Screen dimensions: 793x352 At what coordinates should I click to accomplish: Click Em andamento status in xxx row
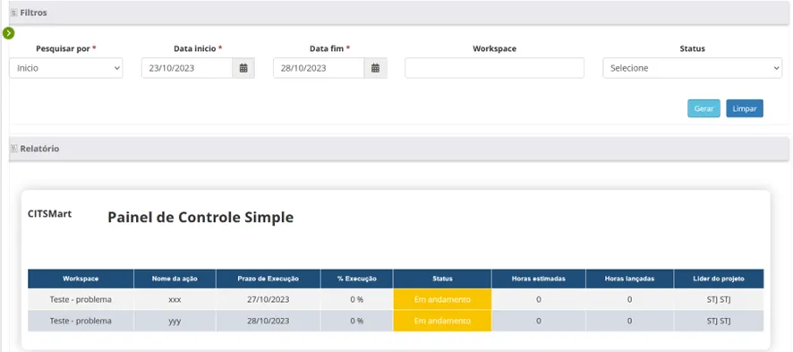point(442,299)
